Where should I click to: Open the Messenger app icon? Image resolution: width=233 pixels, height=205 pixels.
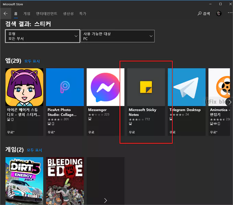click(x=106, y=87)
